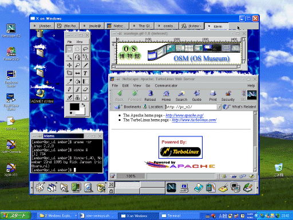Select the Text tool in GIMP toolbox
The width and height of the screenshot is (293, 220).
[x=85, y=73]
